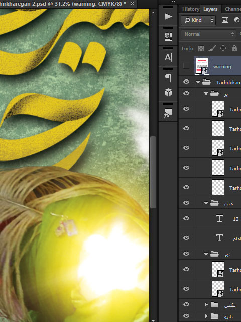Hide the Tarhdokan group

186,82
